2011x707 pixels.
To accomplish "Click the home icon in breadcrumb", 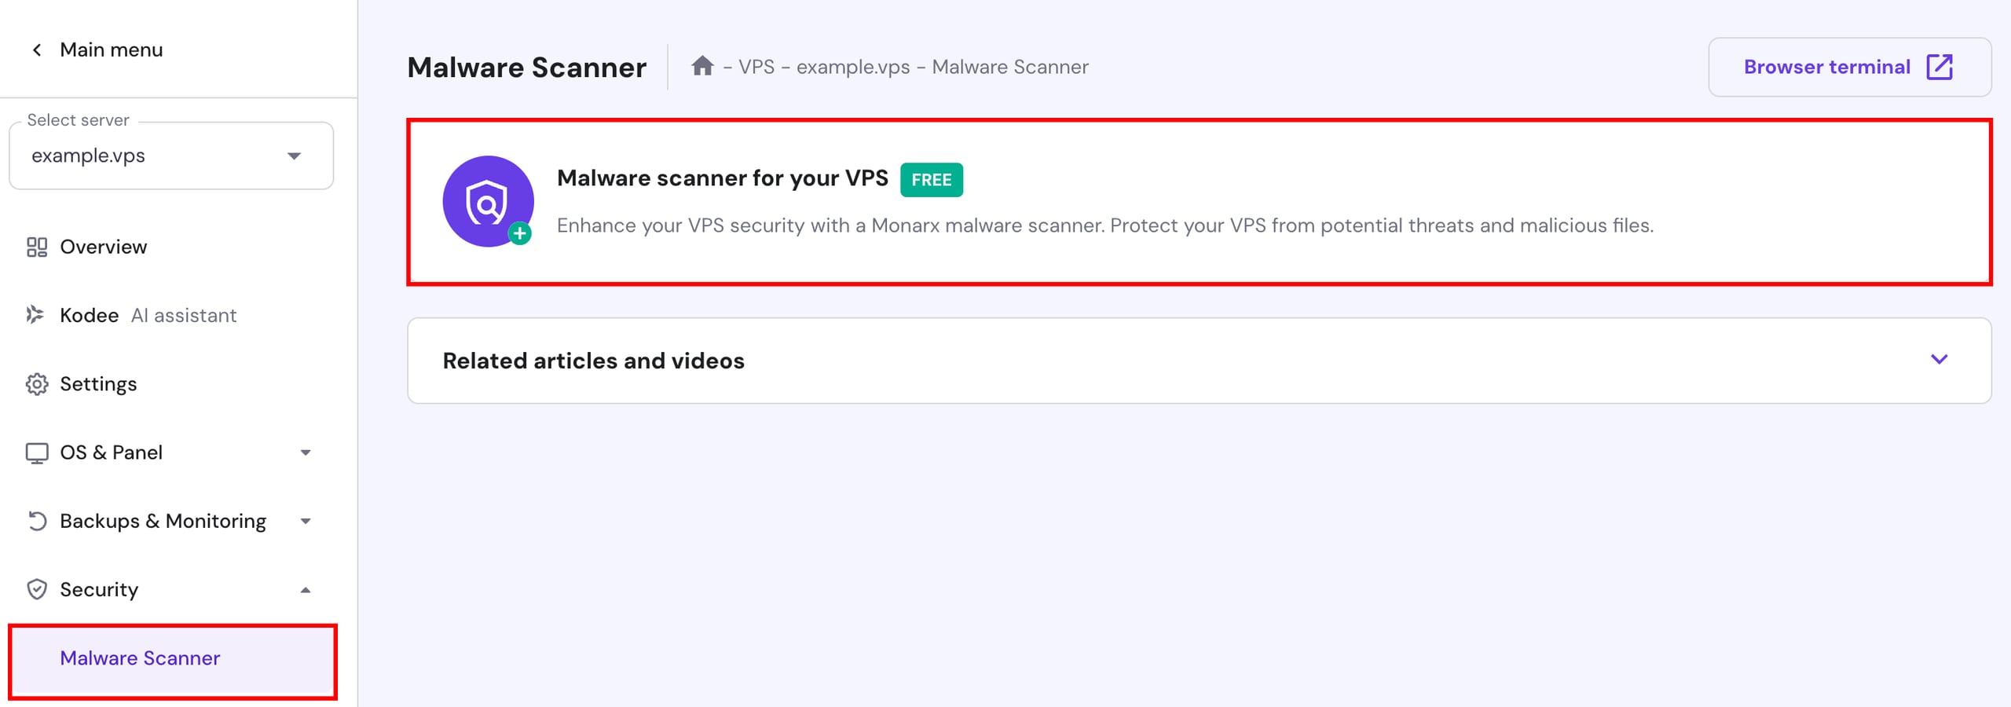I will click(x=702, y=66).
